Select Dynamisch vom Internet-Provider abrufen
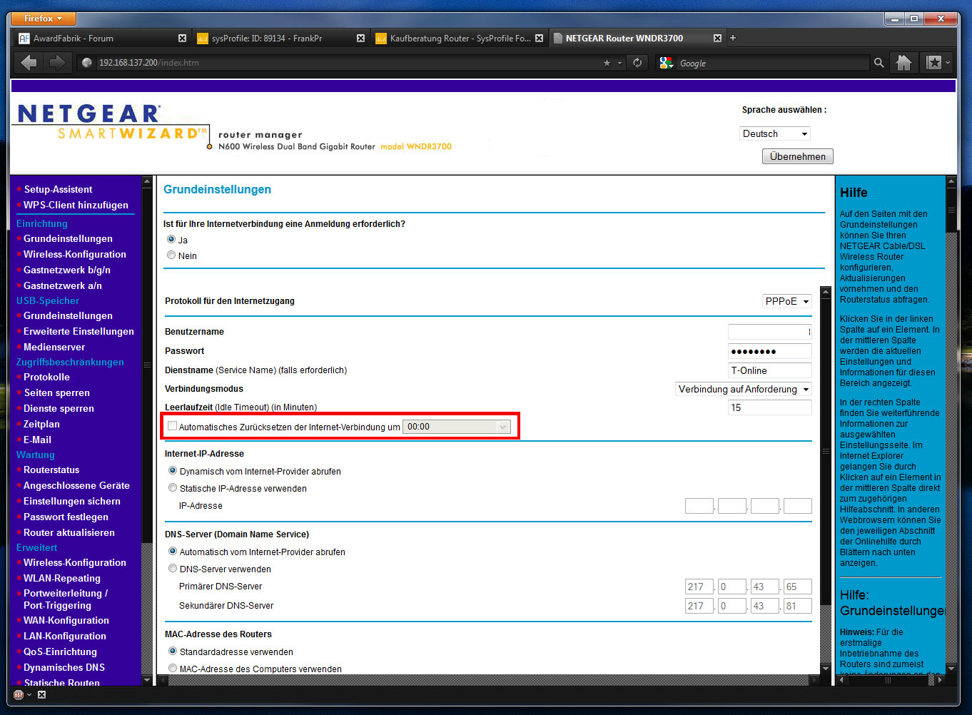The image size is (972, 715). pos(173,470)
